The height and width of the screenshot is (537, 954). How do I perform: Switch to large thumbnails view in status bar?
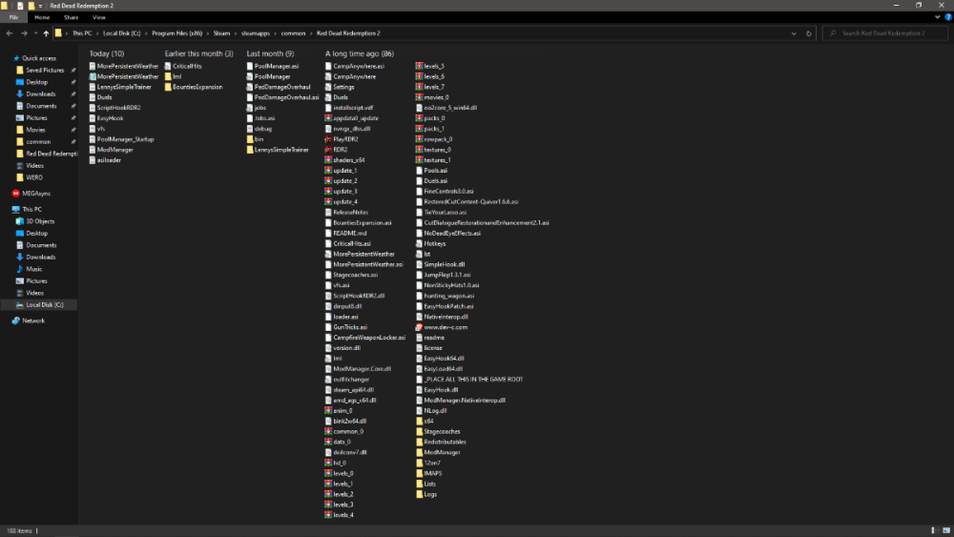[944, 530]
